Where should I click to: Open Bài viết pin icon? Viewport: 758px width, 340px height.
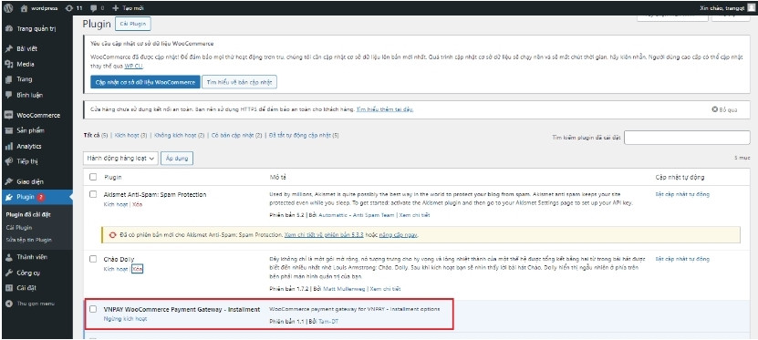coord(9,49)
